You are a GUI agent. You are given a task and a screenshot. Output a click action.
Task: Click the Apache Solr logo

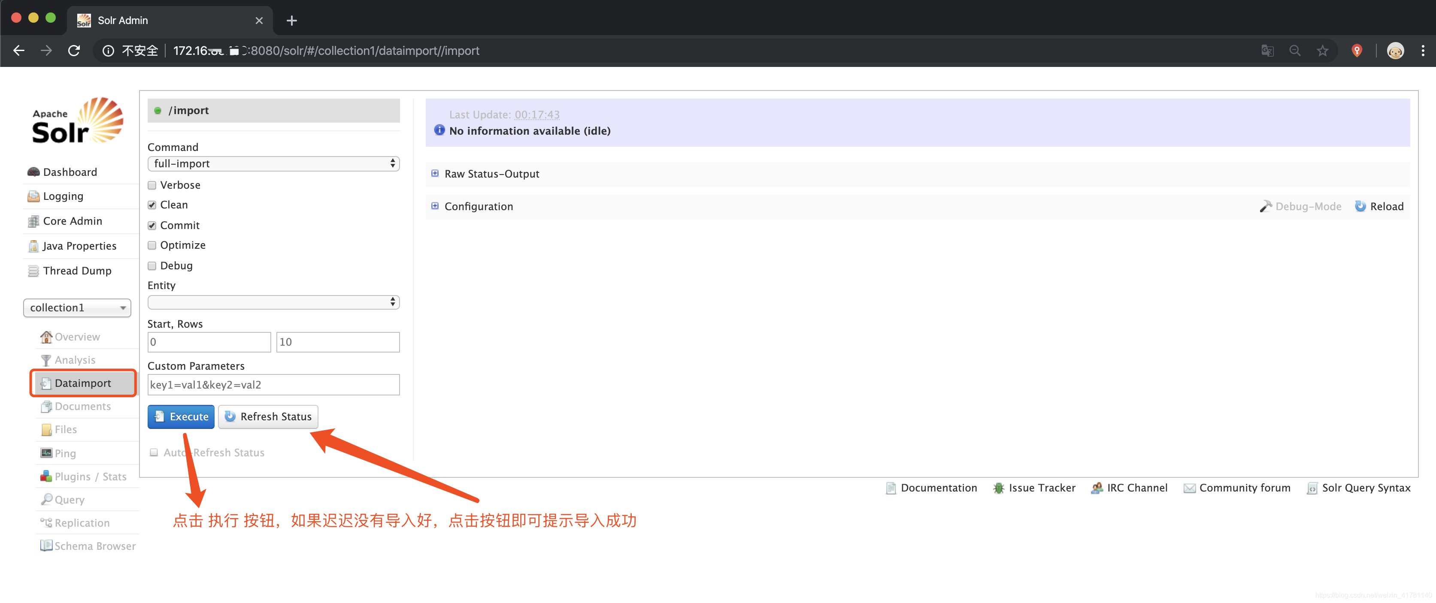point(78,121)
